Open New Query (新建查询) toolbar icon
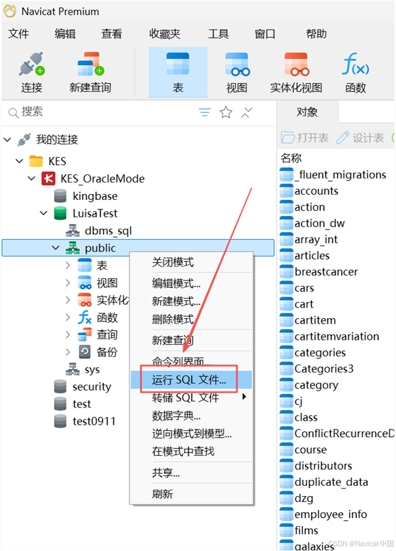This screenshot has width=396, height=551. click(90, 64)
